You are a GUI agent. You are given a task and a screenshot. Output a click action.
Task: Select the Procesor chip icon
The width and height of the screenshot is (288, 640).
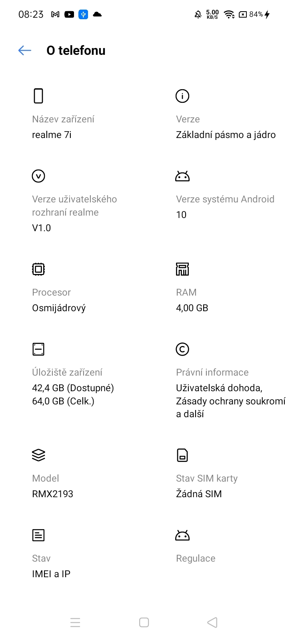coord(38,269)
